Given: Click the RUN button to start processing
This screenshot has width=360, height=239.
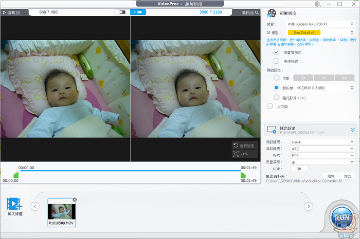Looking at the screenshot, I should point(342,218).
